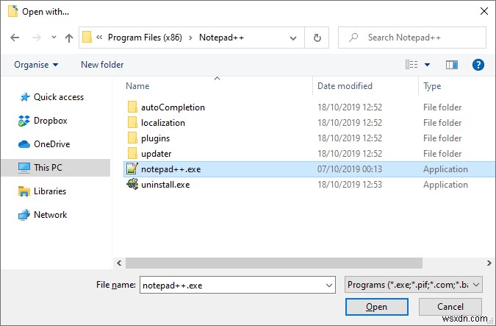Image resolution: width=496 pixels, height=326 pixels.
Task: Sort by Date modified column
Action: click(345, 86)
